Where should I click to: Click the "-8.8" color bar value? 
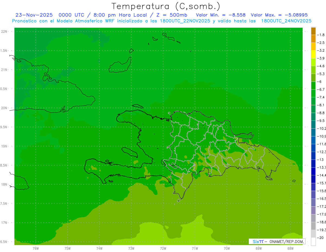tap(321, 113)
